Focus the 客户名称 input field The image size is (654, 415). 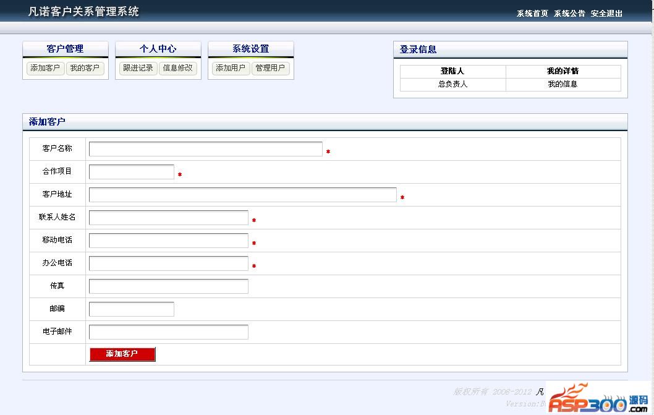[x=206, y=149]
